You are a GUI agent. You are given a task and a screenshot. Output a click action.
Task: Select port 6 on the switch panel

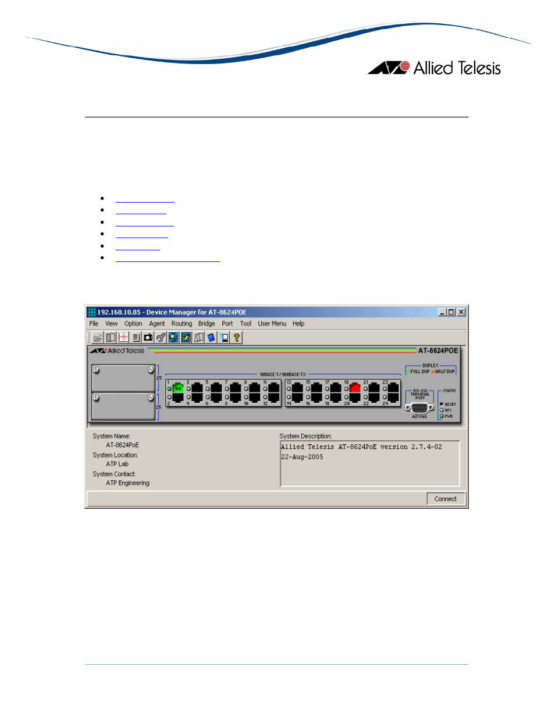[216, 398]
